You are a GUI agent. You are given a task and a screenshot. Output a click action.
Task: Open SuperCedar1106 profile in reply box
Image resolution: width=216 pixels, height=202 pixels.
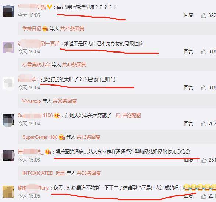tap(40, 137)
